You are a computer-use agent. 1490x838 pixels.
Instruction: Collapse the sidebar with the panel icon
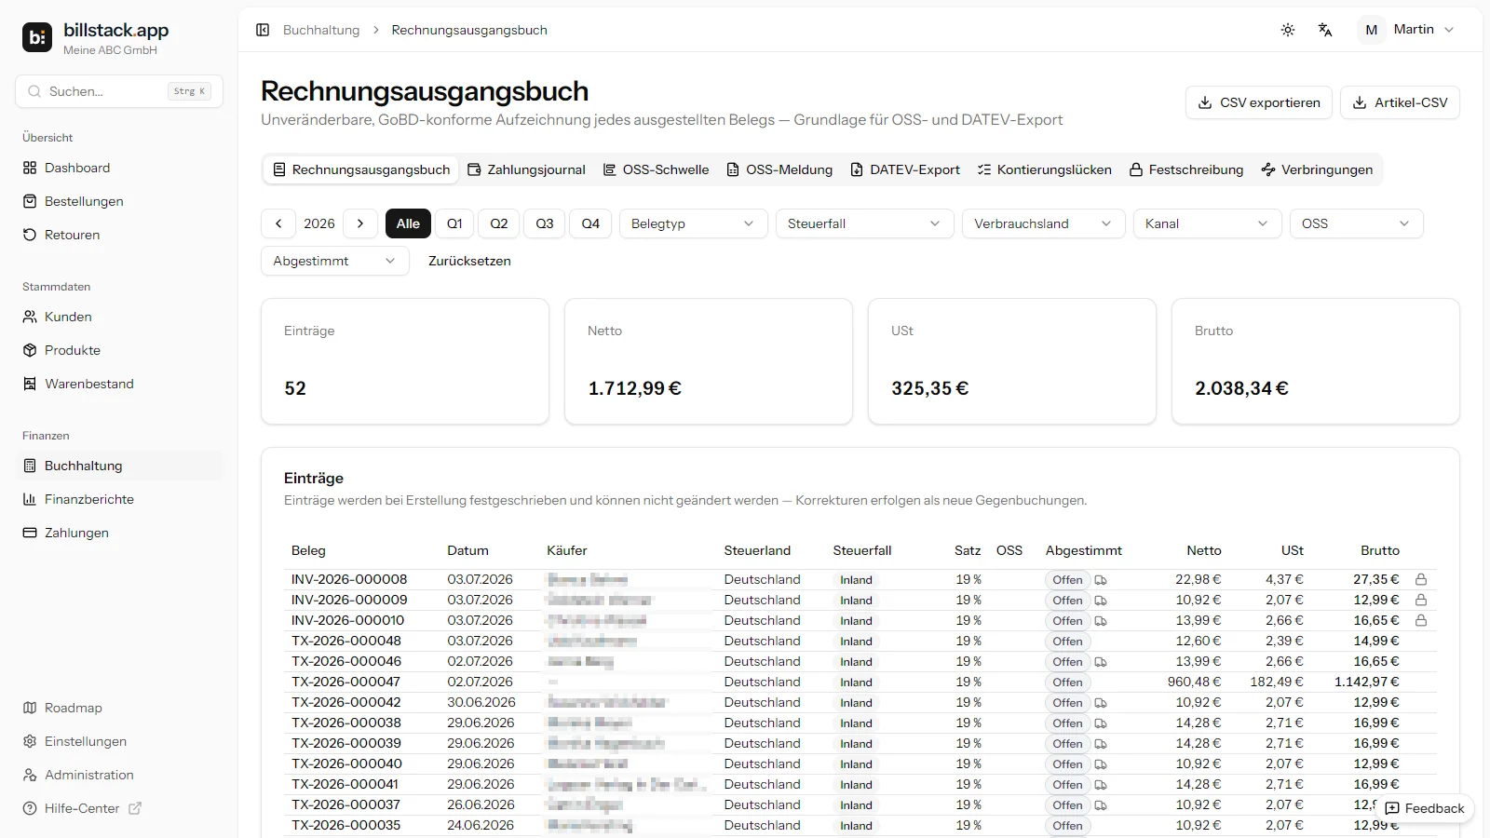coord(263,30)
